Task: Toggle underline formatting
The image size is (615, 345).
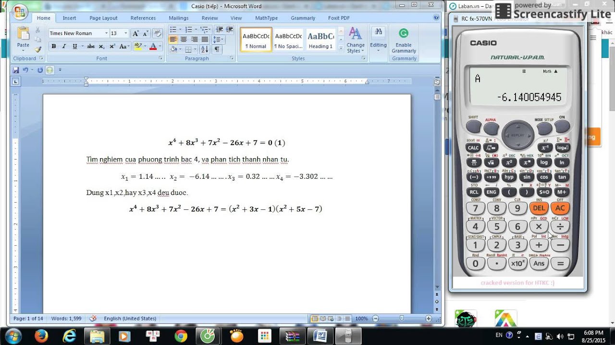Action: pos(74,46)
